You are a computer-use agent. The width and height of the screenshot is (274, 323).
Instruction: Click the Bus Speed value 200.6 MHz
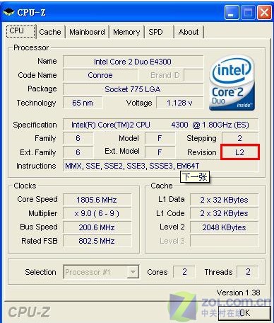click(97, 227)
